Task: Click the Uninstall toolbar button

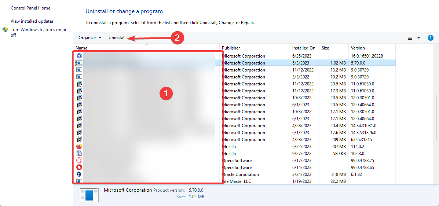Action: tap(117, 38)
